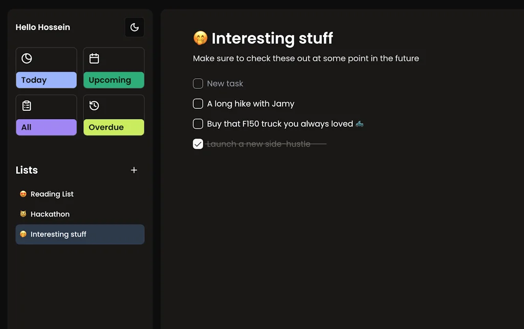Image resolution: width=524 pixels, height=329 pixels.
Task: Open the Upcoming view
Action: (x=114, y=80)
